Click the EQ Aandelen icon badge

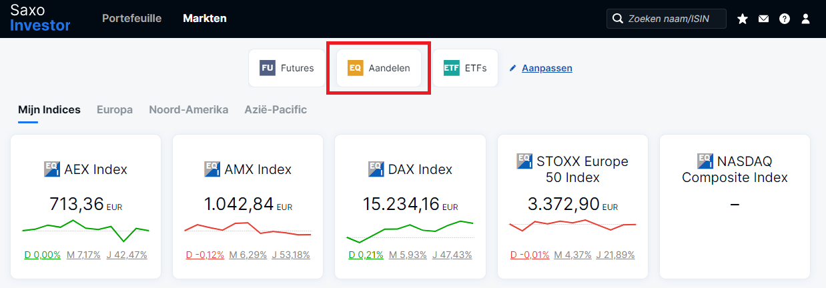pos(356,68)
